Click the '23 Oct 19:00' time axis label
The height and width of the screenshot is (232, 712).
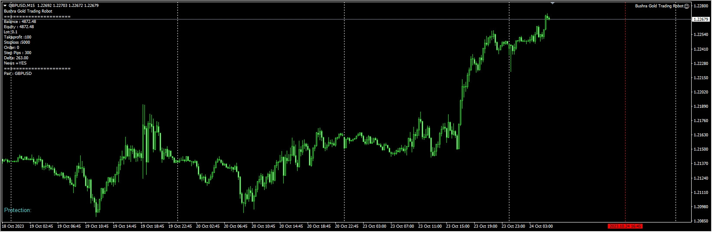coord(486,226)
